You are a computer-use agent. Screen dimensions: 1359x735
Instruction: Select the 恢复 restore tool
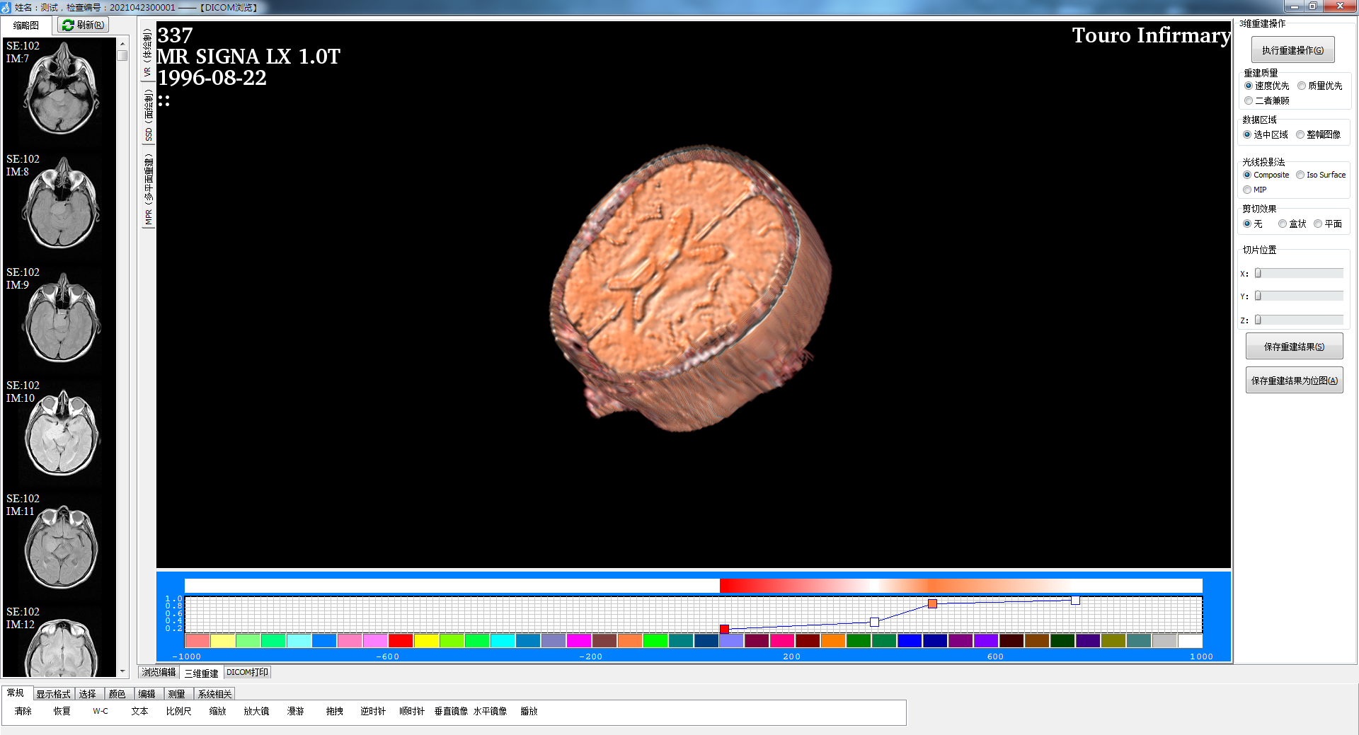point(62,711)
